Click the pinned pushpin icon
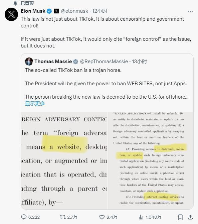 (15, 3)
